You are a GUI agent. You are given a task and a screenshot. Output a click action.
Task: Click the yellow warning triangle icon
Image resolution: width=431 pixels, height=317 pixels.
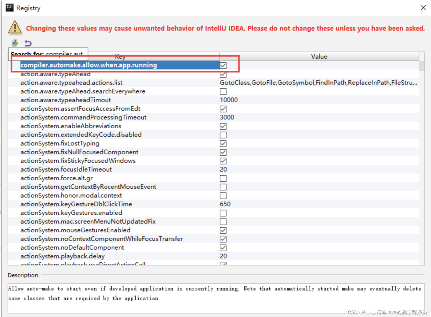(x=15, y=28)
